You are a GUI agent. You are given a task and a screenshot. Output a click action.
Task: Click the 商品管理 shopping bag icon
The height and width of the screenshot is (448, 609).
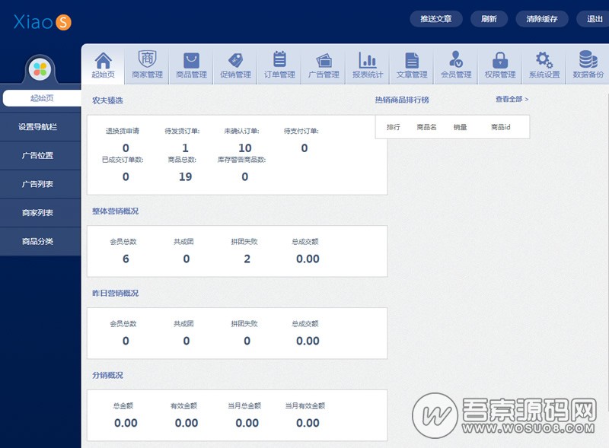[191, 59]
